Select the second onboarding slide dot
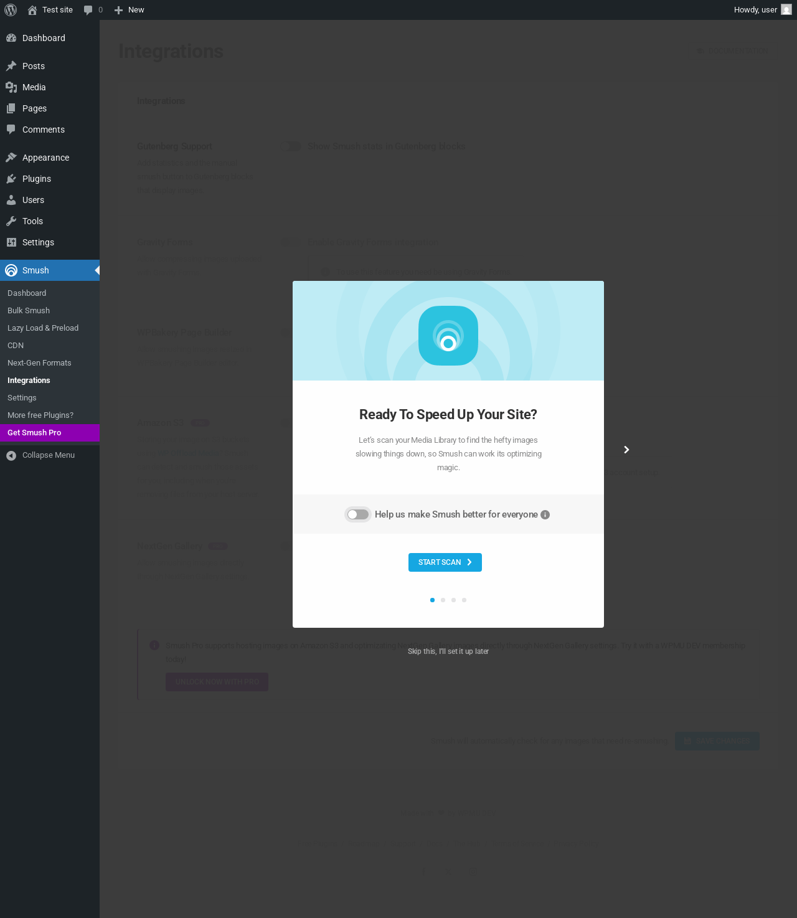This screenshot has width=797, height=918. pyautogui.click(x=443, y=600)
